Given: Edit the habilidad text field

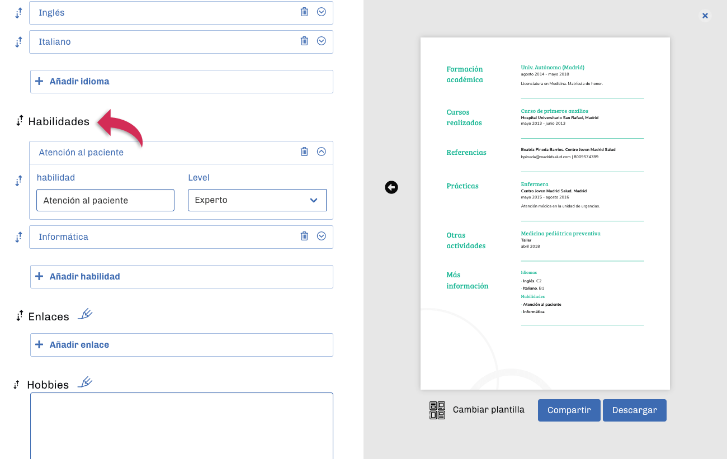Looking at the screenshot, I should pos(105,200).
